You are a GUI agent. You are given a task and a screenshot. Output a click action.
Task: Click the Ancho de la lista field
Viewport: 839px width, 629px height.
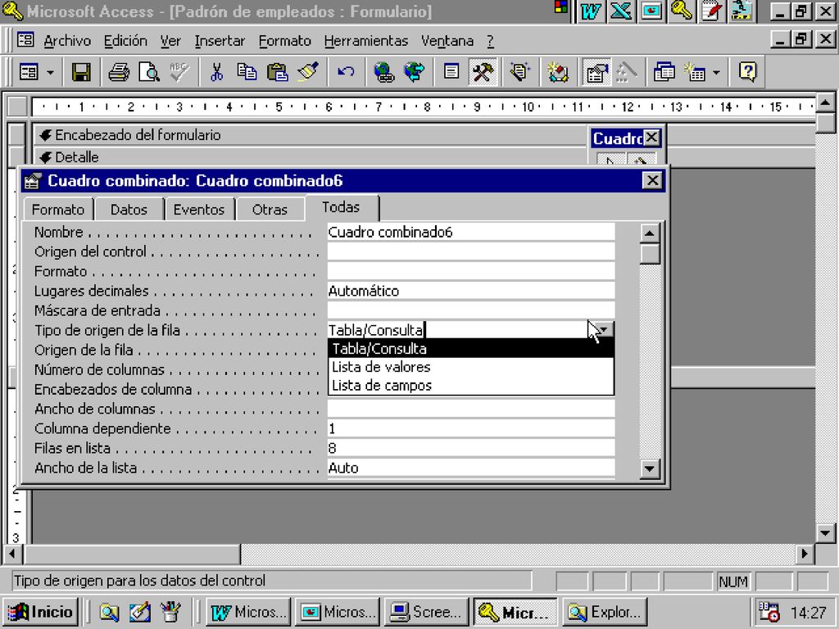471,468
